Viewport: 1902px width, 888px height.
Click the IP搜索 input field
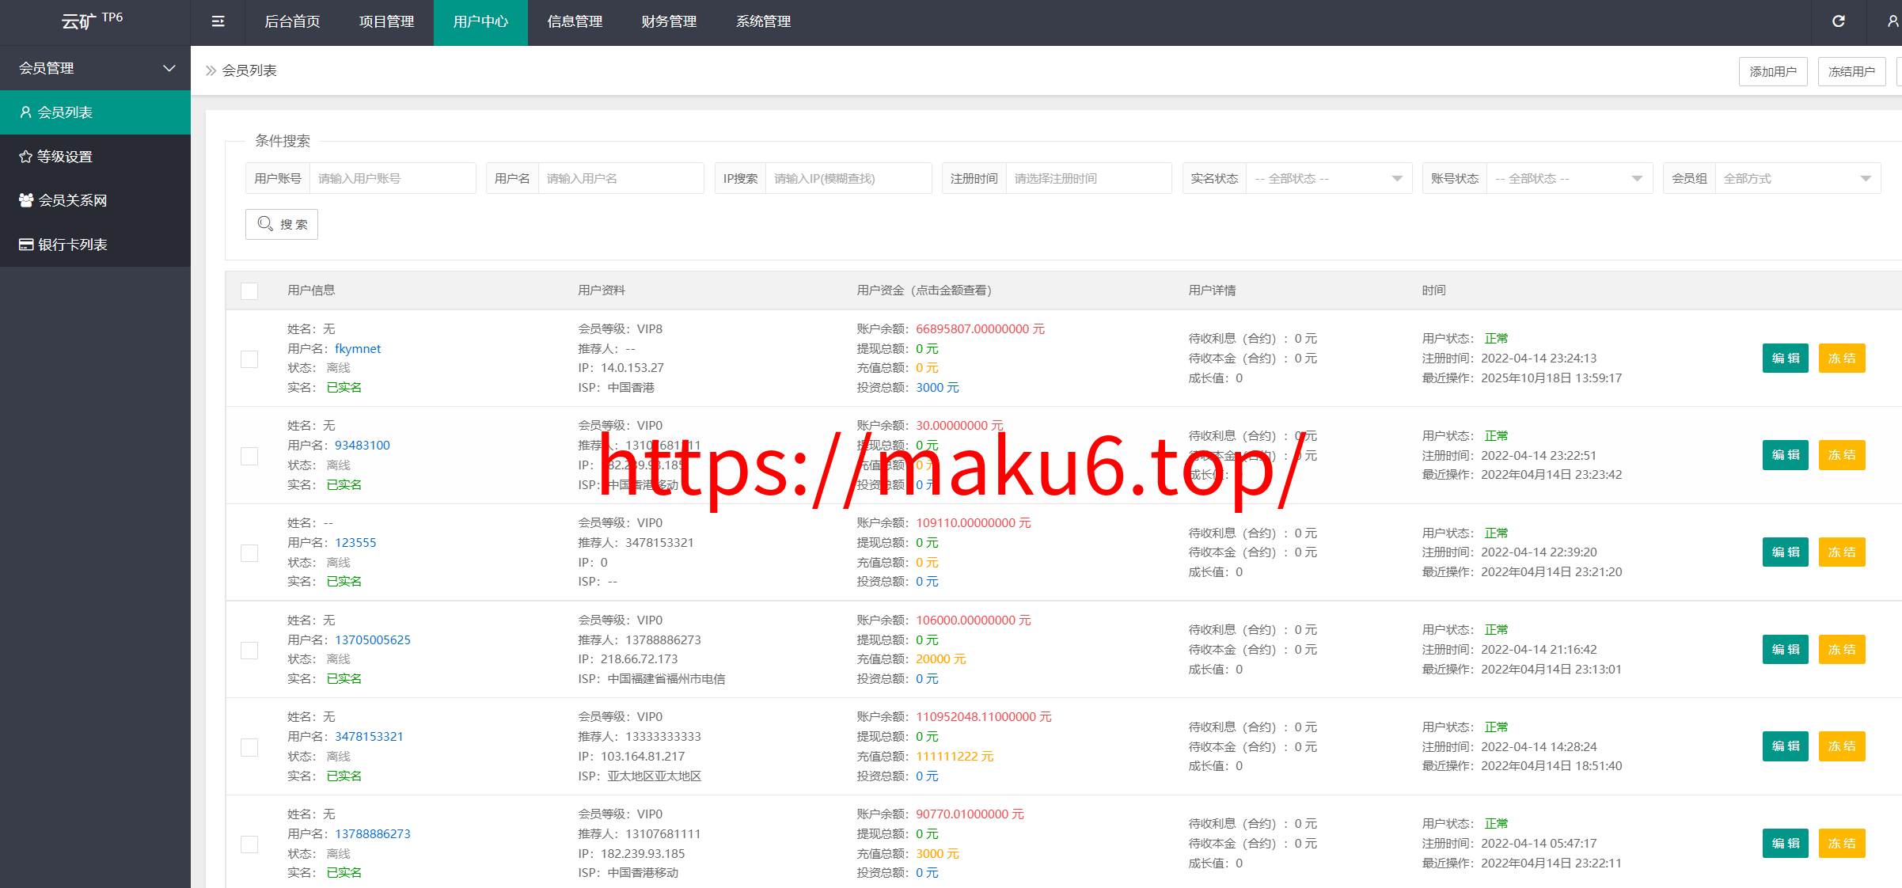[x=848, y=179]
